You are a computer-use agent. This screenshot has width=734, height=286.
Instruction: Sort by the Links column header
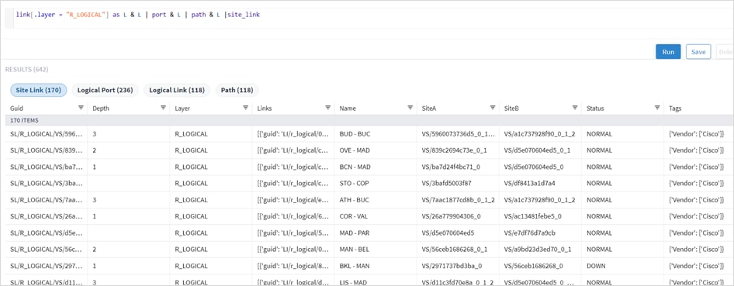[265, 108]
